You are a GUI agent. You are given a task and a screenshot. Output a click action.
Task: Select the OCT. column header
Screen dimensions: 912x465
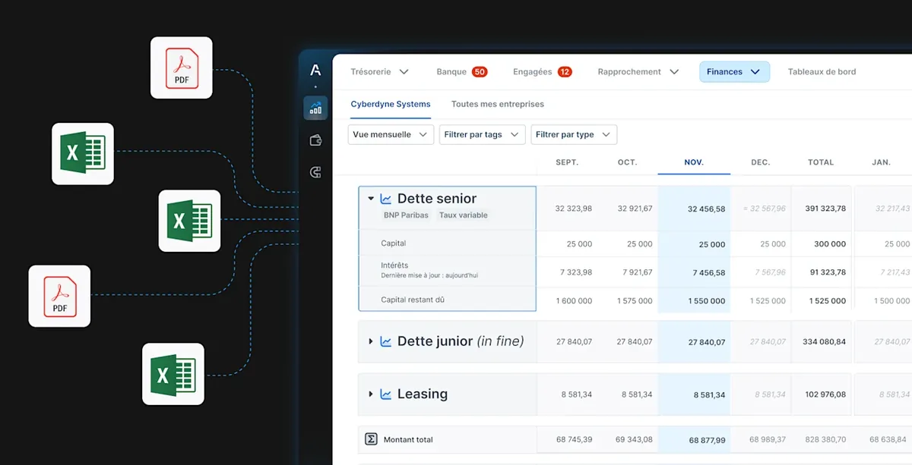point(628,162)
